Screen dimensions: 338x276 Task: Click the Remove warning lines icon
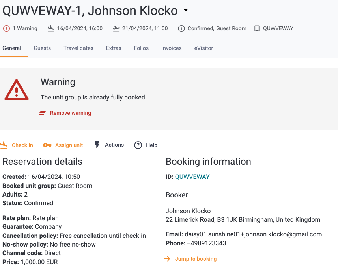tap(42, 113)
